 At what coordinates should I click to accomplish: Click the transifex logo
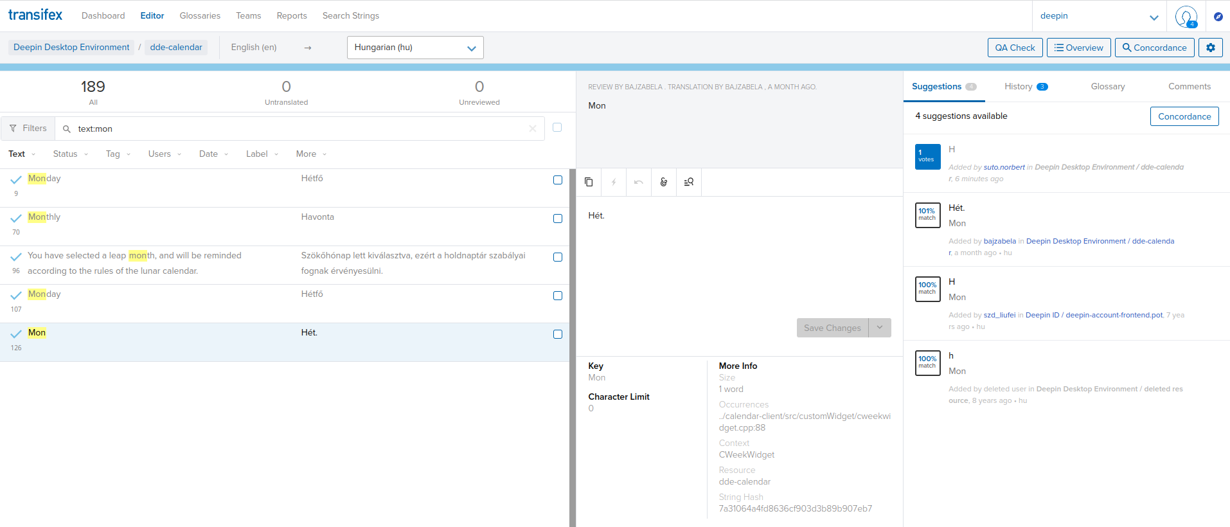tap(35, 15)
